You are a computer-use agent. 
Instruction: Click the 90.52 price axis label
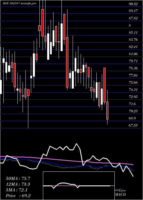click(133, 4)
